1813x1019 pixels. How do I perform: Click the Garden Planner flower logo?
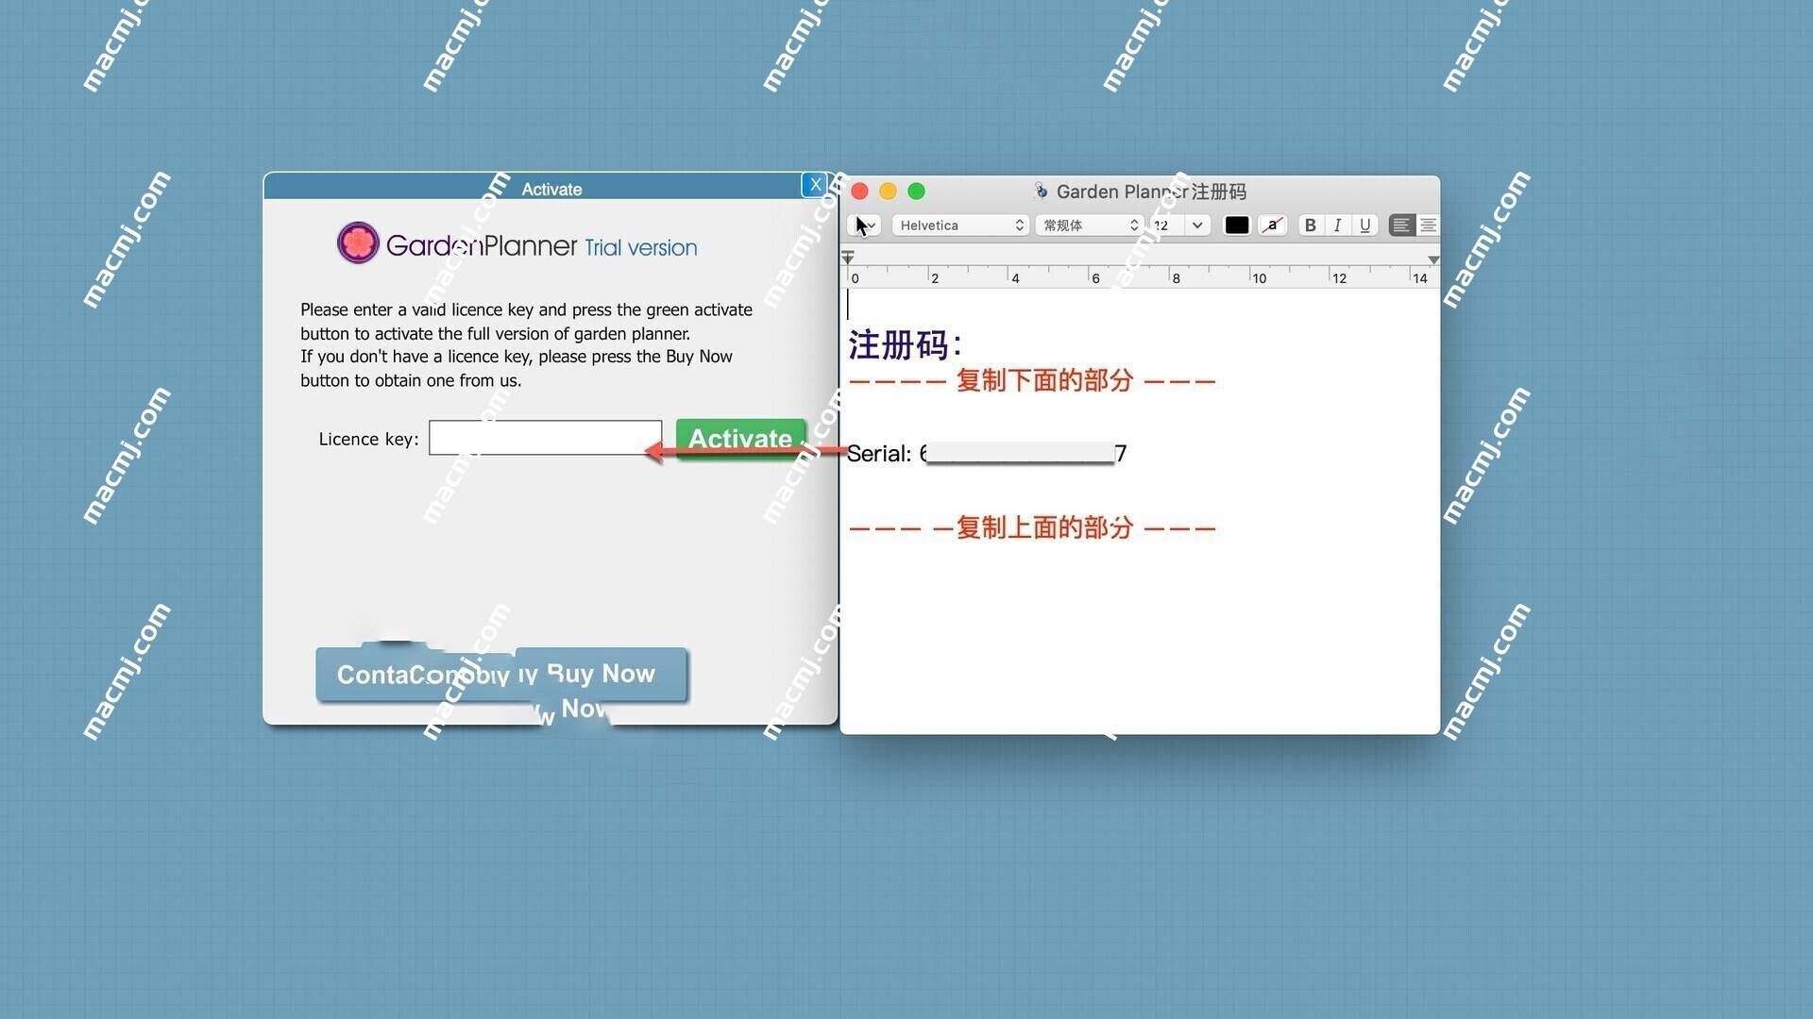tap(358, 243)
